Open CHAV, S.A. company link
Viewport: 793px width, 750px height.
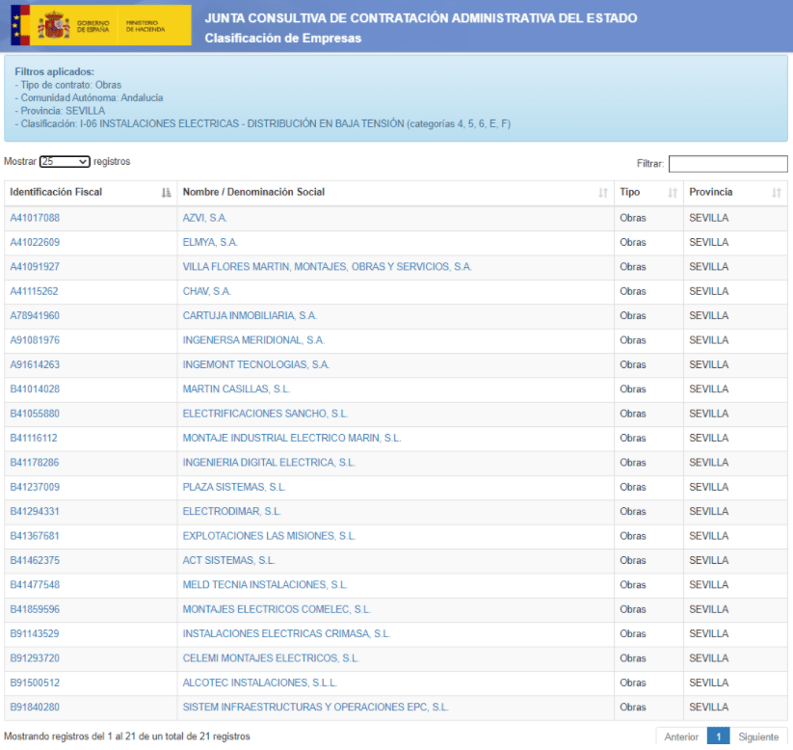207,291
